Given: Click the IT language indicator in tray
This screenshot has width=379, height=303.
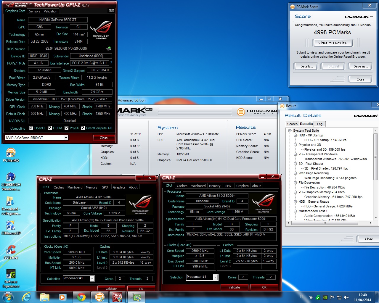Looking at the screenshot, I should point(302,296).
